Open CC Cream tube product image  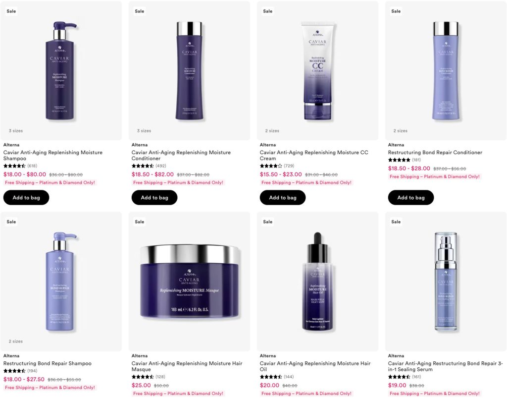317,70
